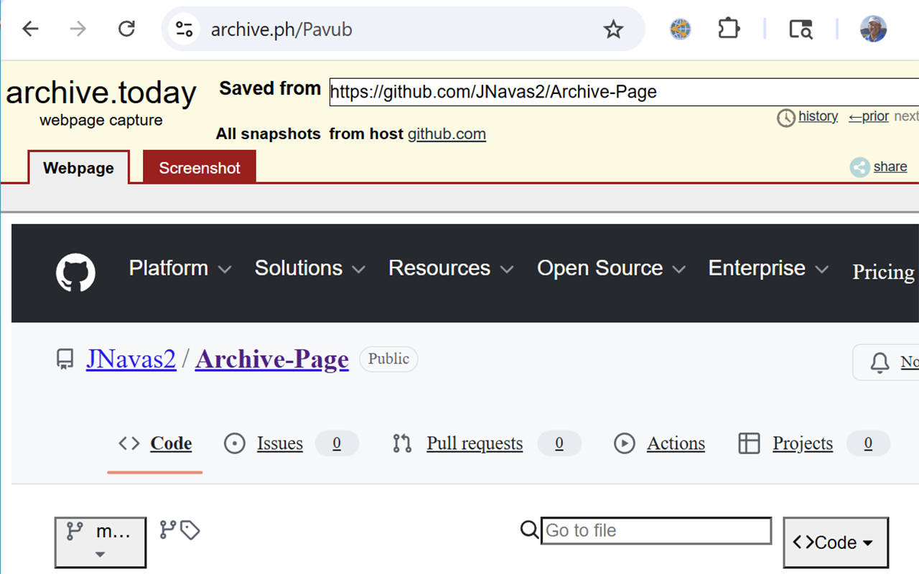The image size is (919, 574).
Task: Click the search magnifier beside Go to file
Action: coord(529,530)
